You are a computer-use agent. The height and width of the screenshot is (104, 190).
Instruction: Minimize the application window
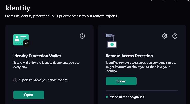[x=164, y=1]
